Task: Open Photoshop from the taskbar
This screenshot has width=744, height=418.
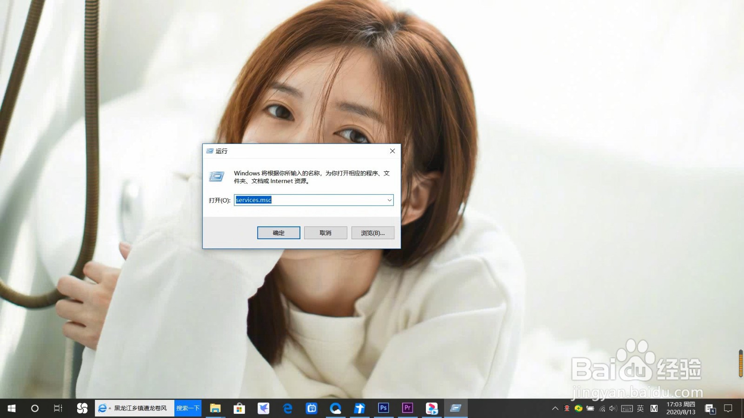Action: (383, 408)
